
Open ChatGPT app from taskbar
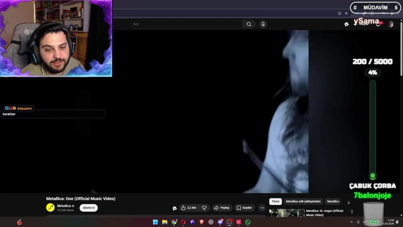[211, 222]
